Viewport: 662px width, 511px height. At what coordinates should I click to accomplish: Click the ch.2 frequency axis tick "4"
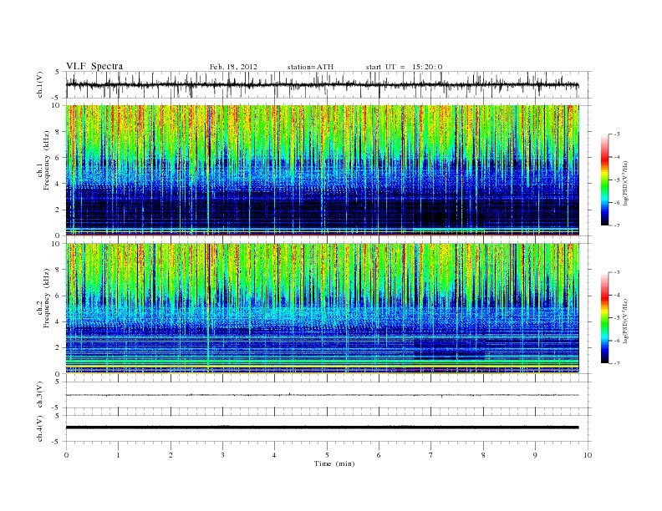pos(58,321)
